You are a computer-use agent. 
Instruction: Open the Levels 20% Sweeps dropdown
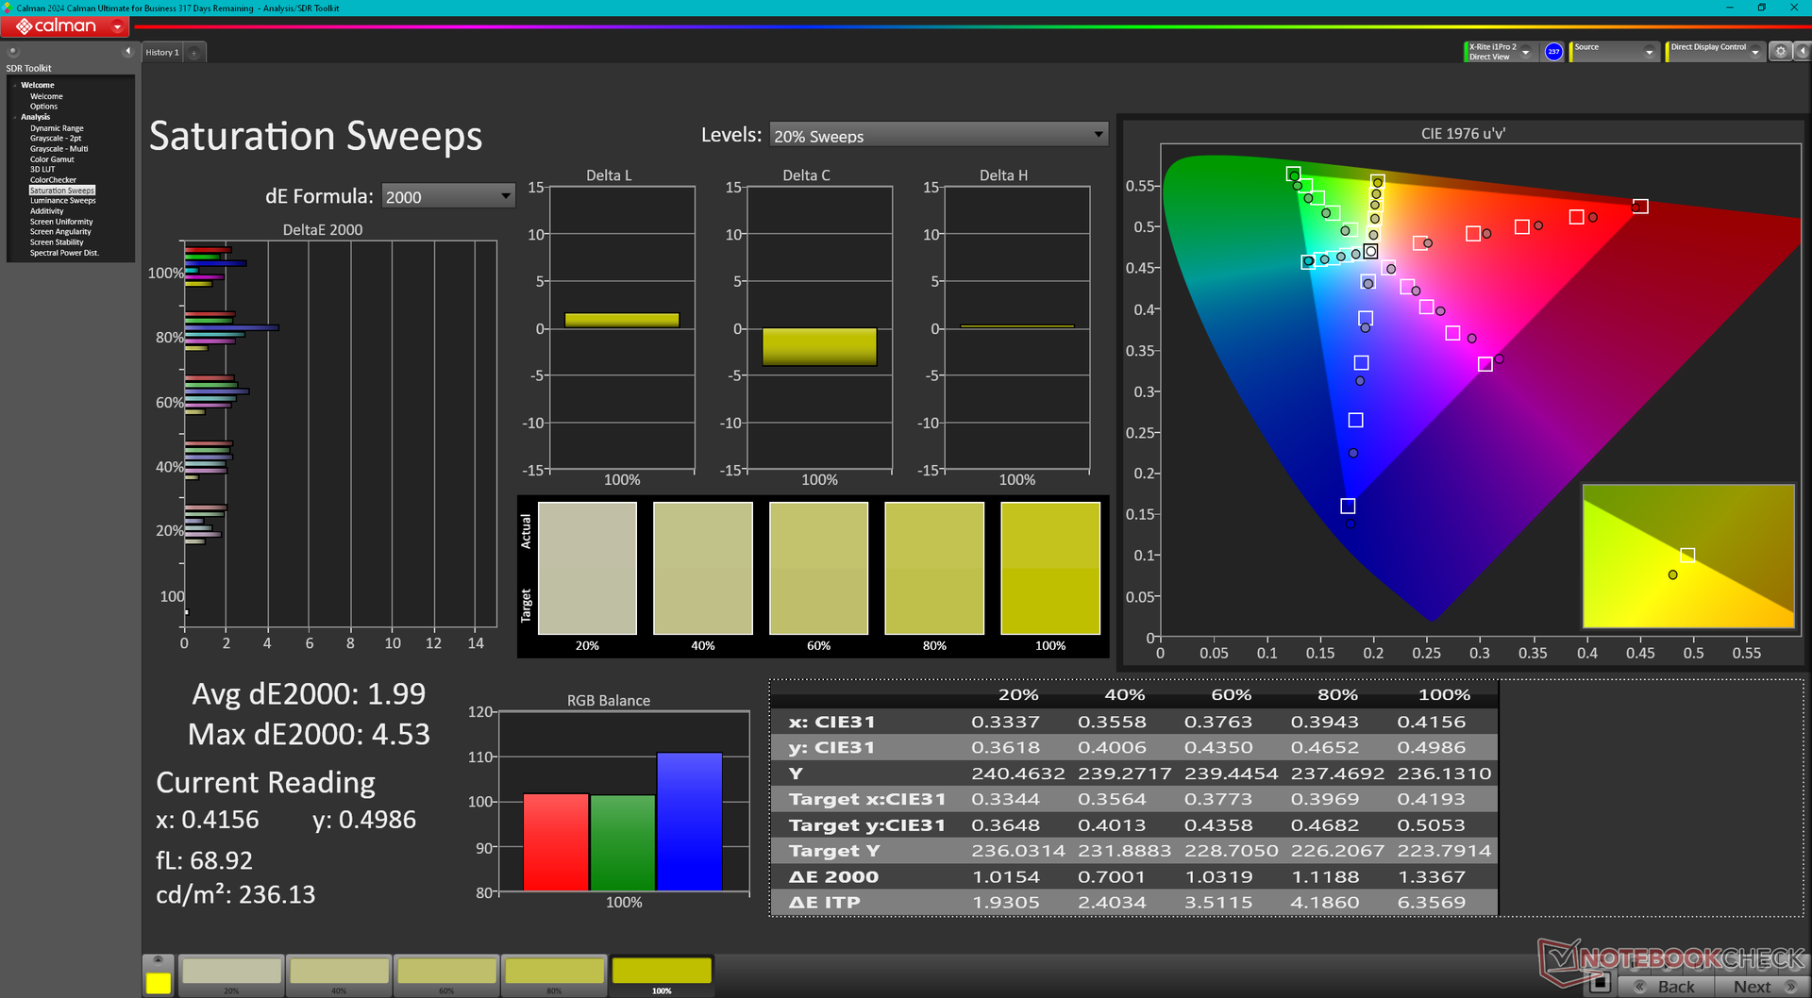(x=938, y=136)
